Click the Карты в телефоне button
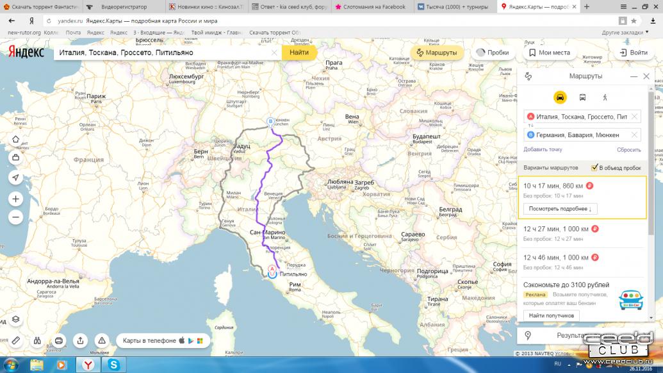 pyautogui.click(x=163, y=340)
